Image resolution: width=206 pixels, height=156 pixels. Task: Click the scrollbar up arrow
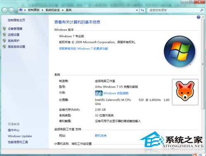(203, 17)
